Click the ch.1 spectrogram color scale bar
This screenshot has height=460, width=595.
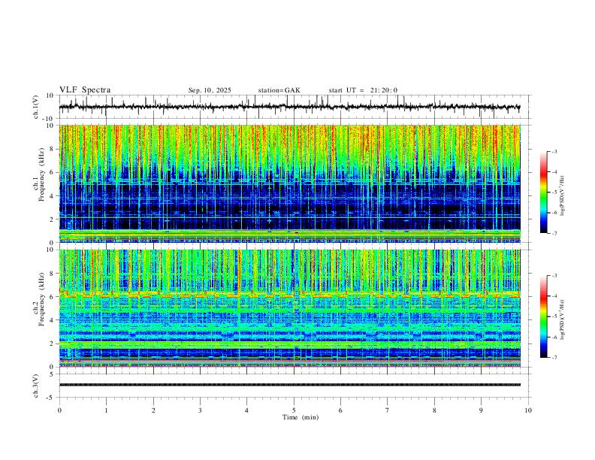[543, 192]
